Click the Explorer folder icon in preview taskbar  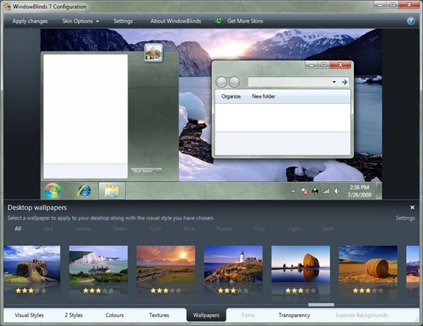point(112,191)
